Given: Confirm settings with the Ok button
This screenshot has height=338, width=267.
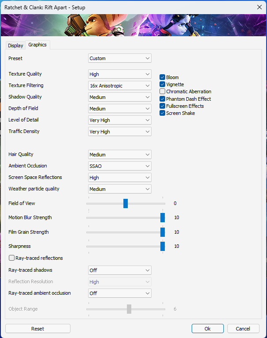Looking at the screenshot, I should click(x=208, y=329).
